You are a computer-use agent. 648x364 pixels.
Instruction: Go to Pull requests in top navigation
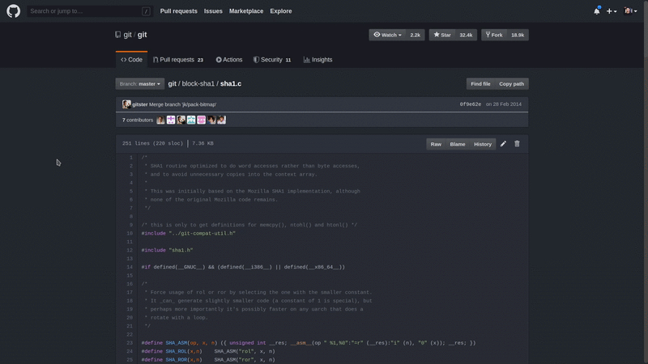[178, 11]
